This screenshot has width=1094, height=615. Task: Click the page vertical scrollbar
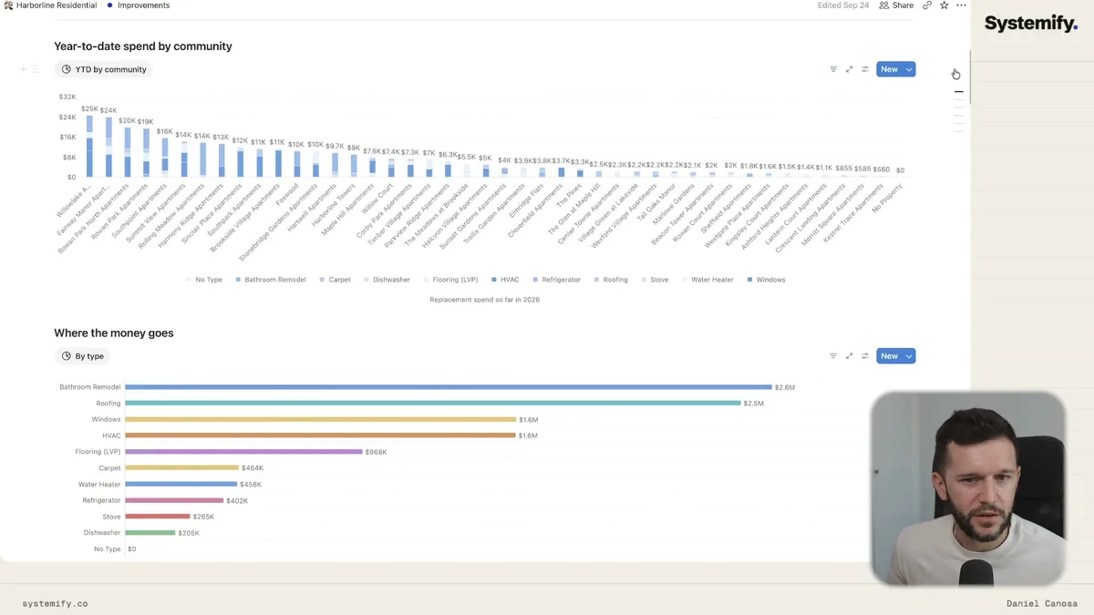(x=970, y=77)
